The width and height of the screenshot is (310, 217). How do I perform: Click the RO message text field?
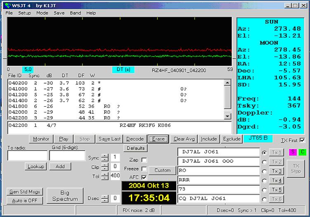(x=218, y=171)
